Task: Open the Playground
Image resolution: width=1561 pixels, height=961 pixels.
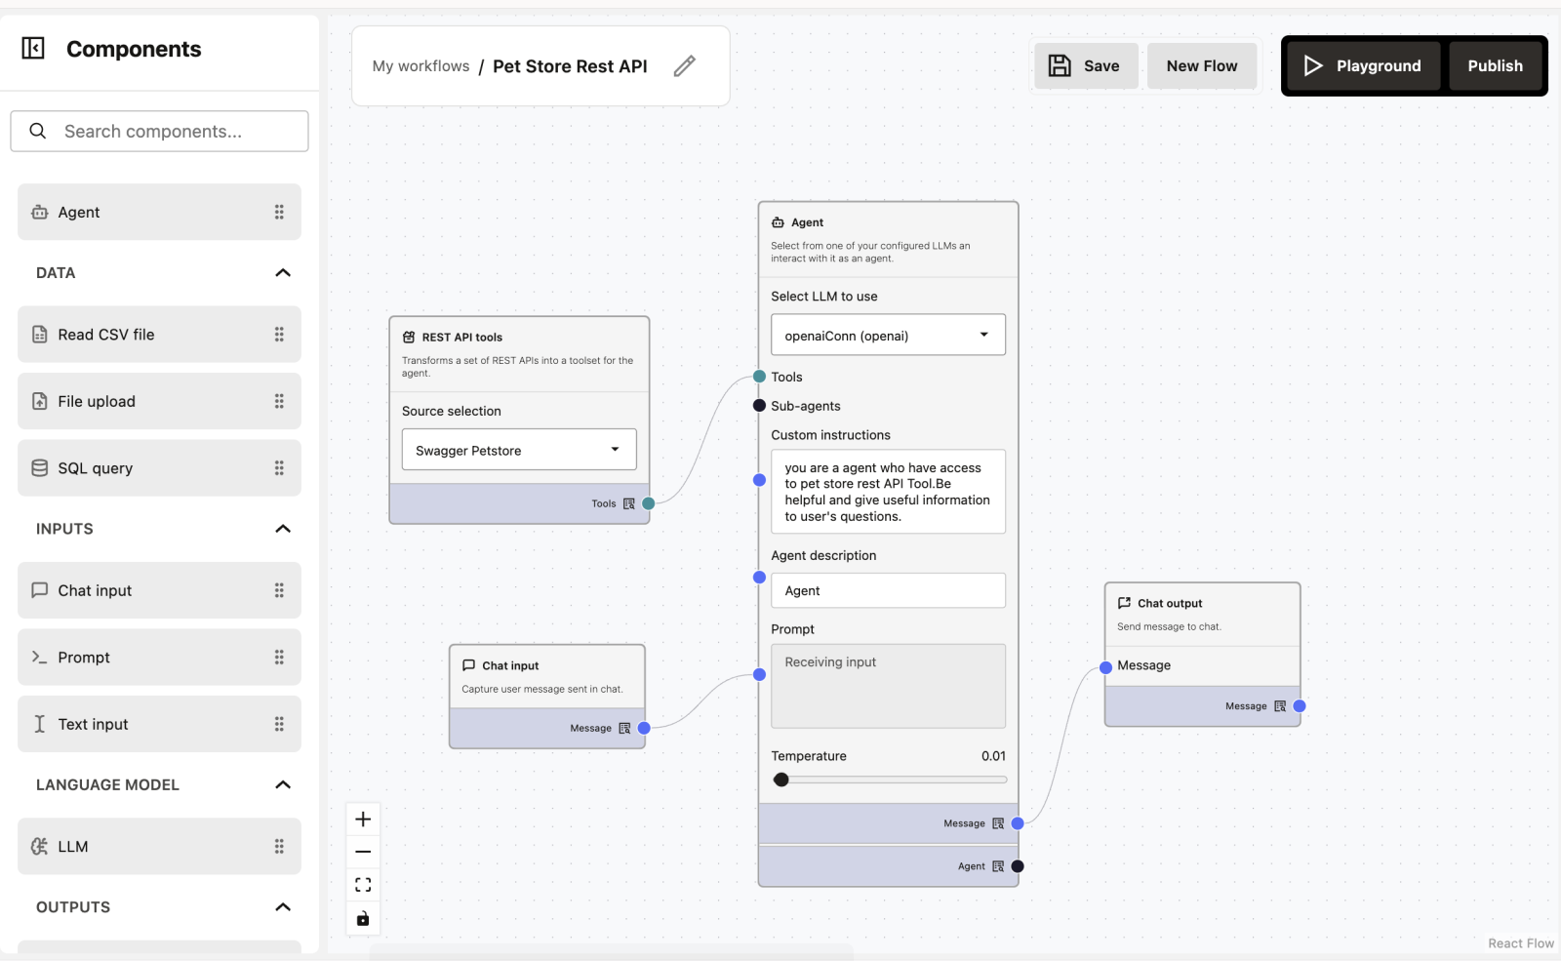Action: 1362,65
